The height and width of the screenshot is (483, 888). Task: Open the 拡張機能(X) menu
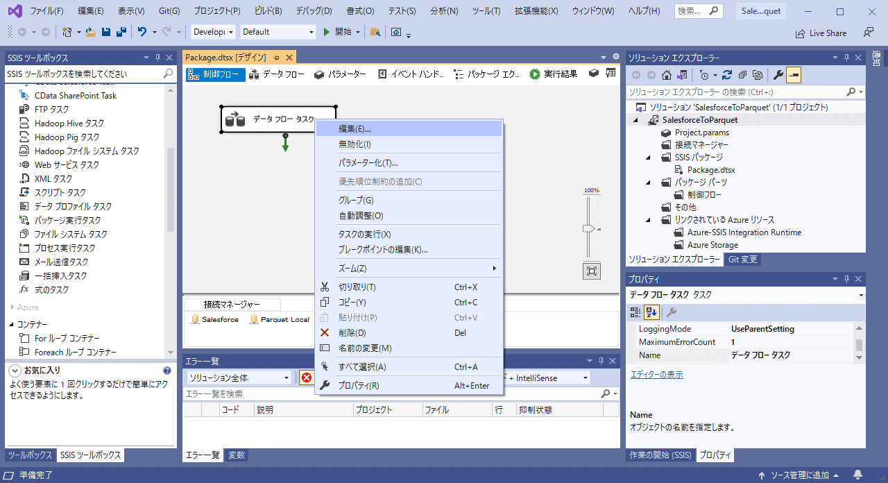tap(537, 11)
